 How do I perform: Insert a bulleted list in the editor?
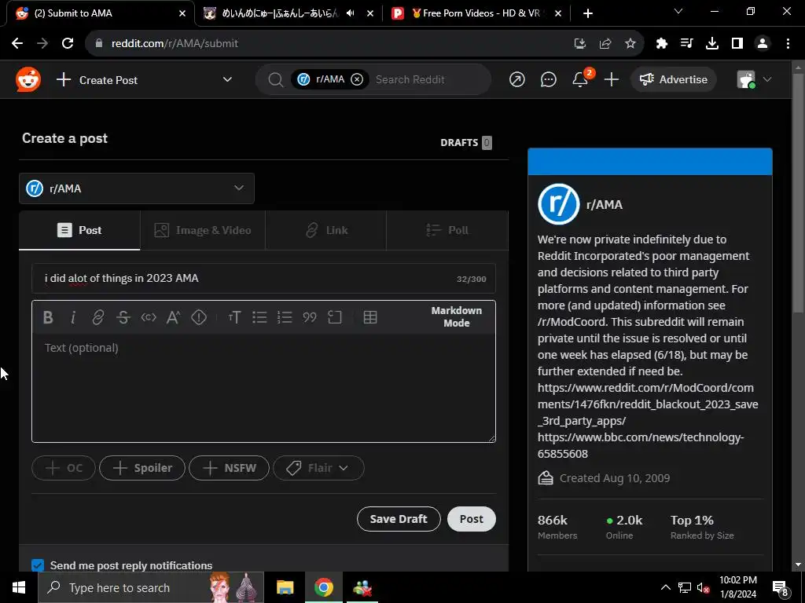pyautogui.click(x=259, y=317)
